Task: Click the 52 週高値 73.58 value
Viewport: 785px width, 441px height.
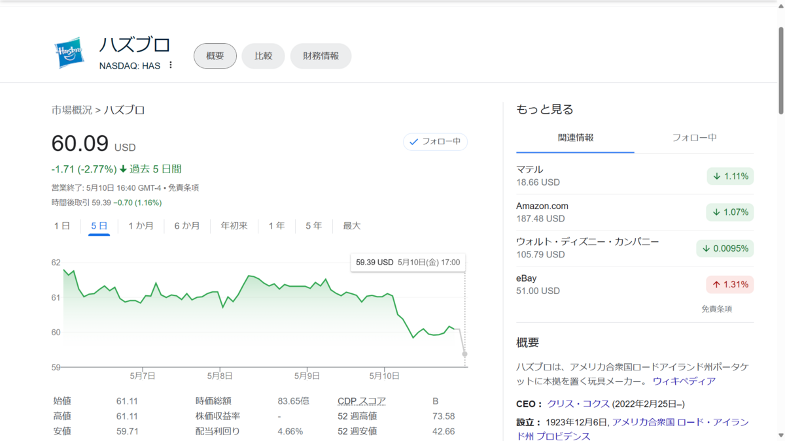Action: click(444, 416)
